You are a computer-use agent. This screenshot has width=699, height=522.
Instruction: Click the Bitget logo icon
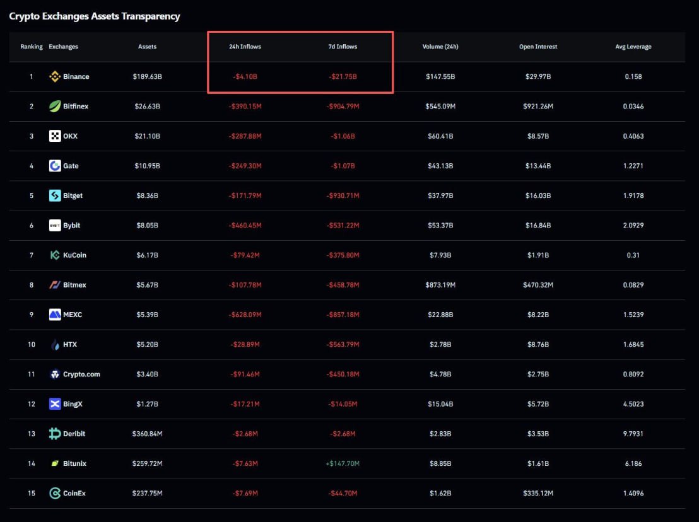[55, 195]
